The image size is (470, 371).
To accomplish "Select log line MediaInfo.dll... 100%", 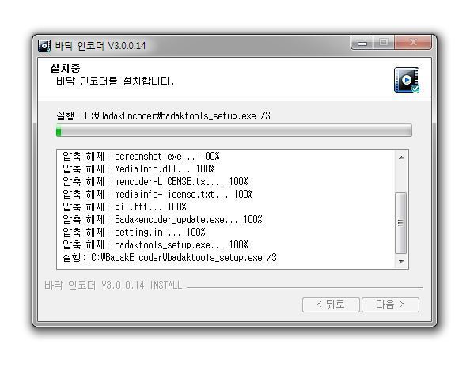I will [x=138, y=168].
